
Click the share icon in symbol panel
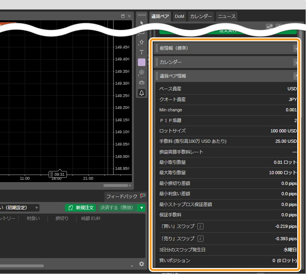(269, 27)
